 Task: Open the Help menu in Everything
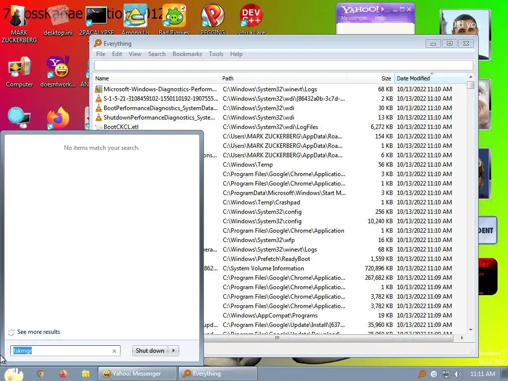tap(236, 54)
